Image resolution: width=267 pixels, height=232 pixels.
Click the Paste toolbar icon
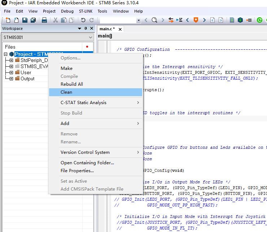[x=72, y=20]
